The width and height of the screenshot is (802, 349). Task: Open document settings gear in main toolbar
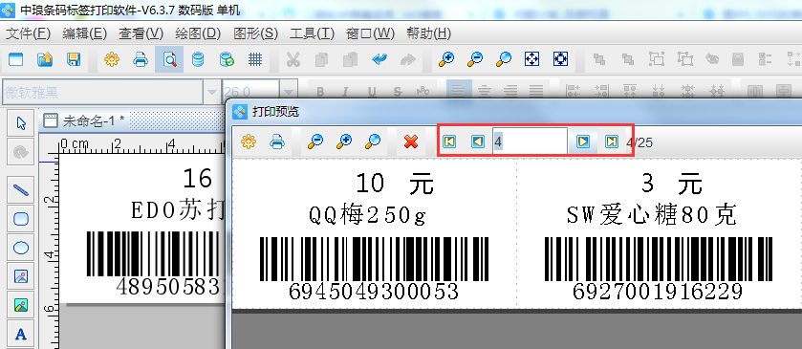pyautogui.click(x=112, y=60)
